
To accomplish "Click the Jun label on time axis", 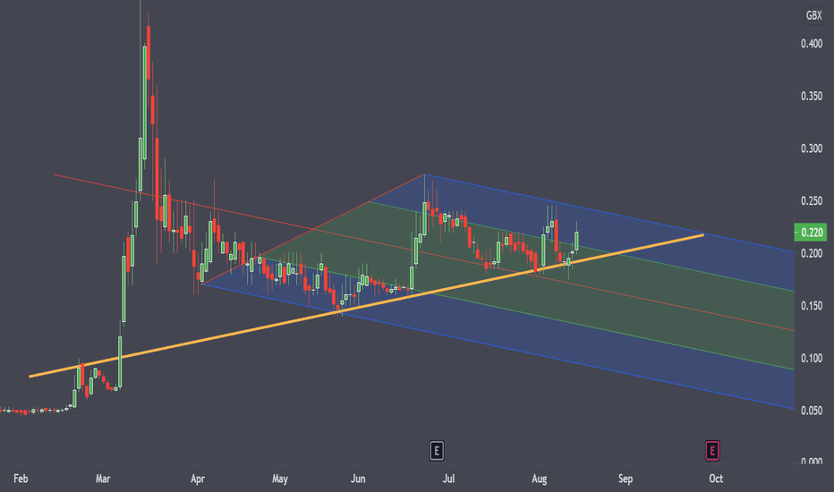I will click(x=358, y=479).
